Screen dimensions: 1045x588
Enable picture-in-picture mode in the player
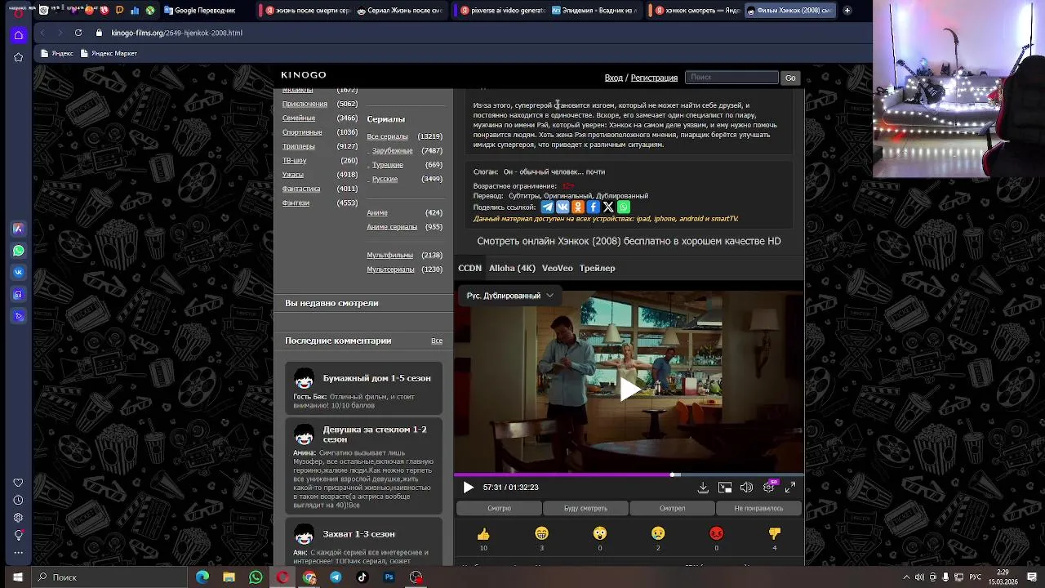point(725,488)
